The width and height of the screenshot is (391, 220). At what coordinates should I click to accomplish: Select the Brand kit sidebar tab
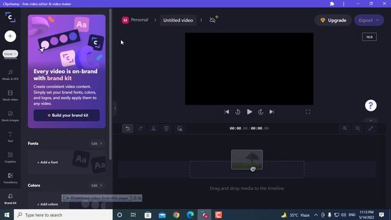10,199
